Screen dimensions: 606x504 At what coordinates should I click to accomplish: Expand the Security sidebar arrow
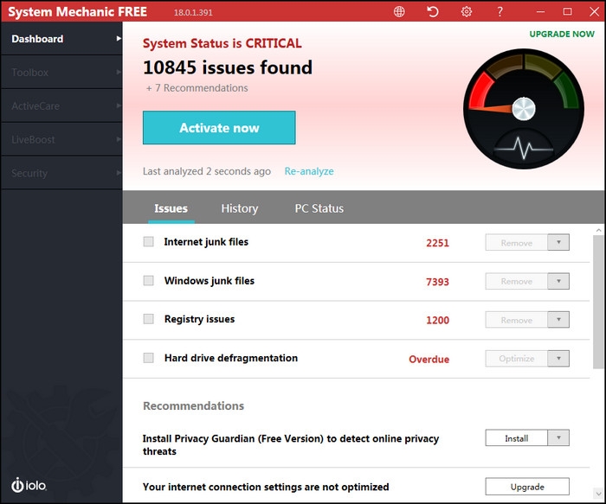tap(119, 173)
